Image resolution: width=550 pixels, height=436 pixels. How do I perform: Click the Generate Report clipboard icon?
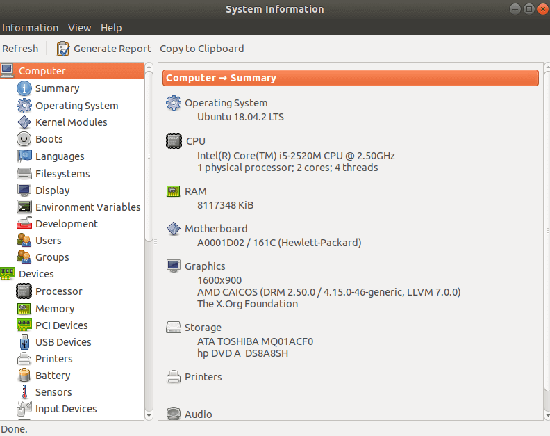click(63, 49)
